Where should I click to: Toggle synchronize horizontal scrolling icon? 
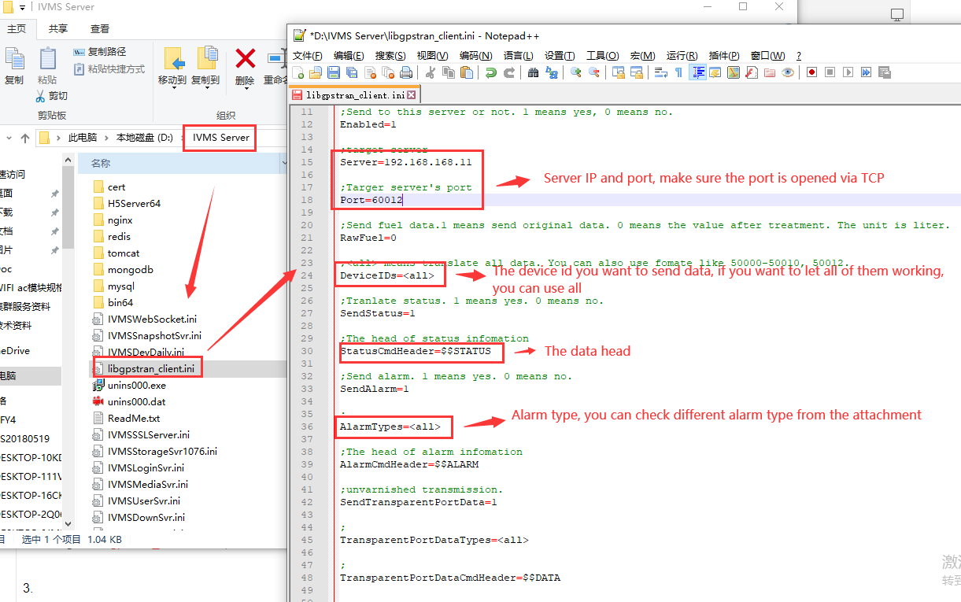click(x=636, y=72)
